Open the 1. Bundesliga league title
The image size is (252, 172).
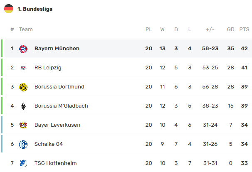[35, 9]
